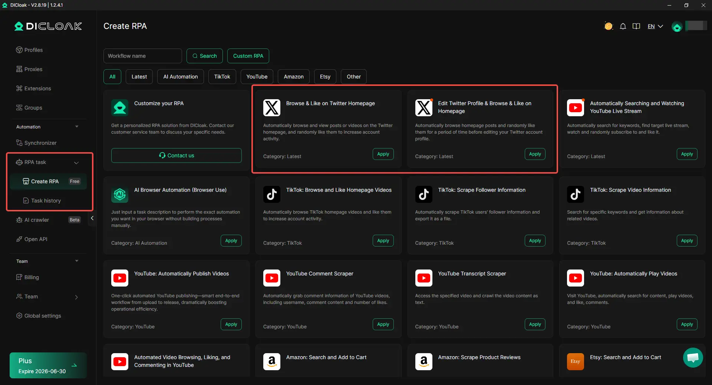
Task: Open Task history in sidebar
Action: 46,201
